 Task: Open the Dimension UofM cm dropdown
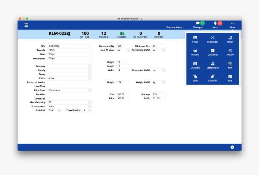click(164, 70)
